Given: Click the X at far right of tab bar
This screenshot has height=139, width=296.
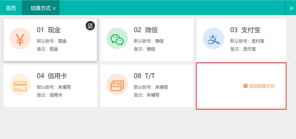Looking at the screenshot, I should 291,8.
